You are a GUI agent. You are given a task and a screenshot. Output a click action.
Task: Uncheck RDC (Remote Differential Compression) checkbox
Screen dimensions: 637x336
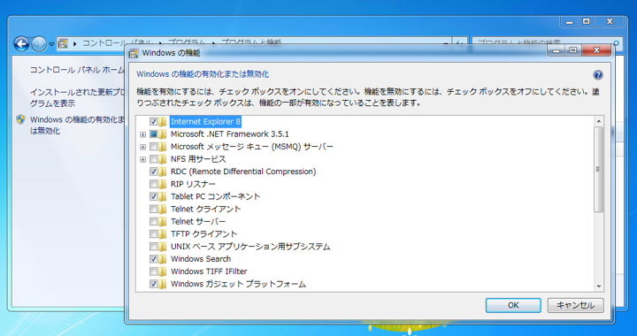point(153,172)
